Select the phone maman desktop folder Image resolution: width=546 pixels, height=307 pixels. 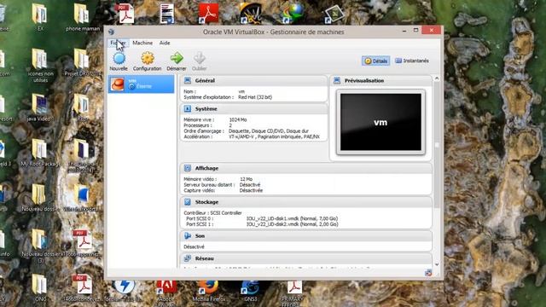click(x=82, y=17)
